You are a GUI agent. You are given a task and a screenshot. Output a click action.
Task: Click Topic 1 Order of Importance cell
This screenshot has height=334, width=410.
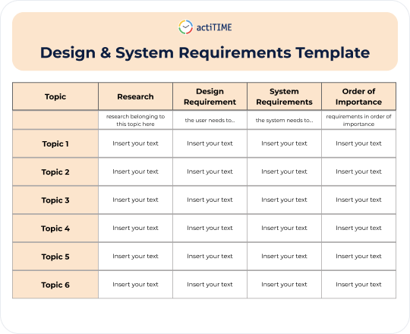coord(358,143)
